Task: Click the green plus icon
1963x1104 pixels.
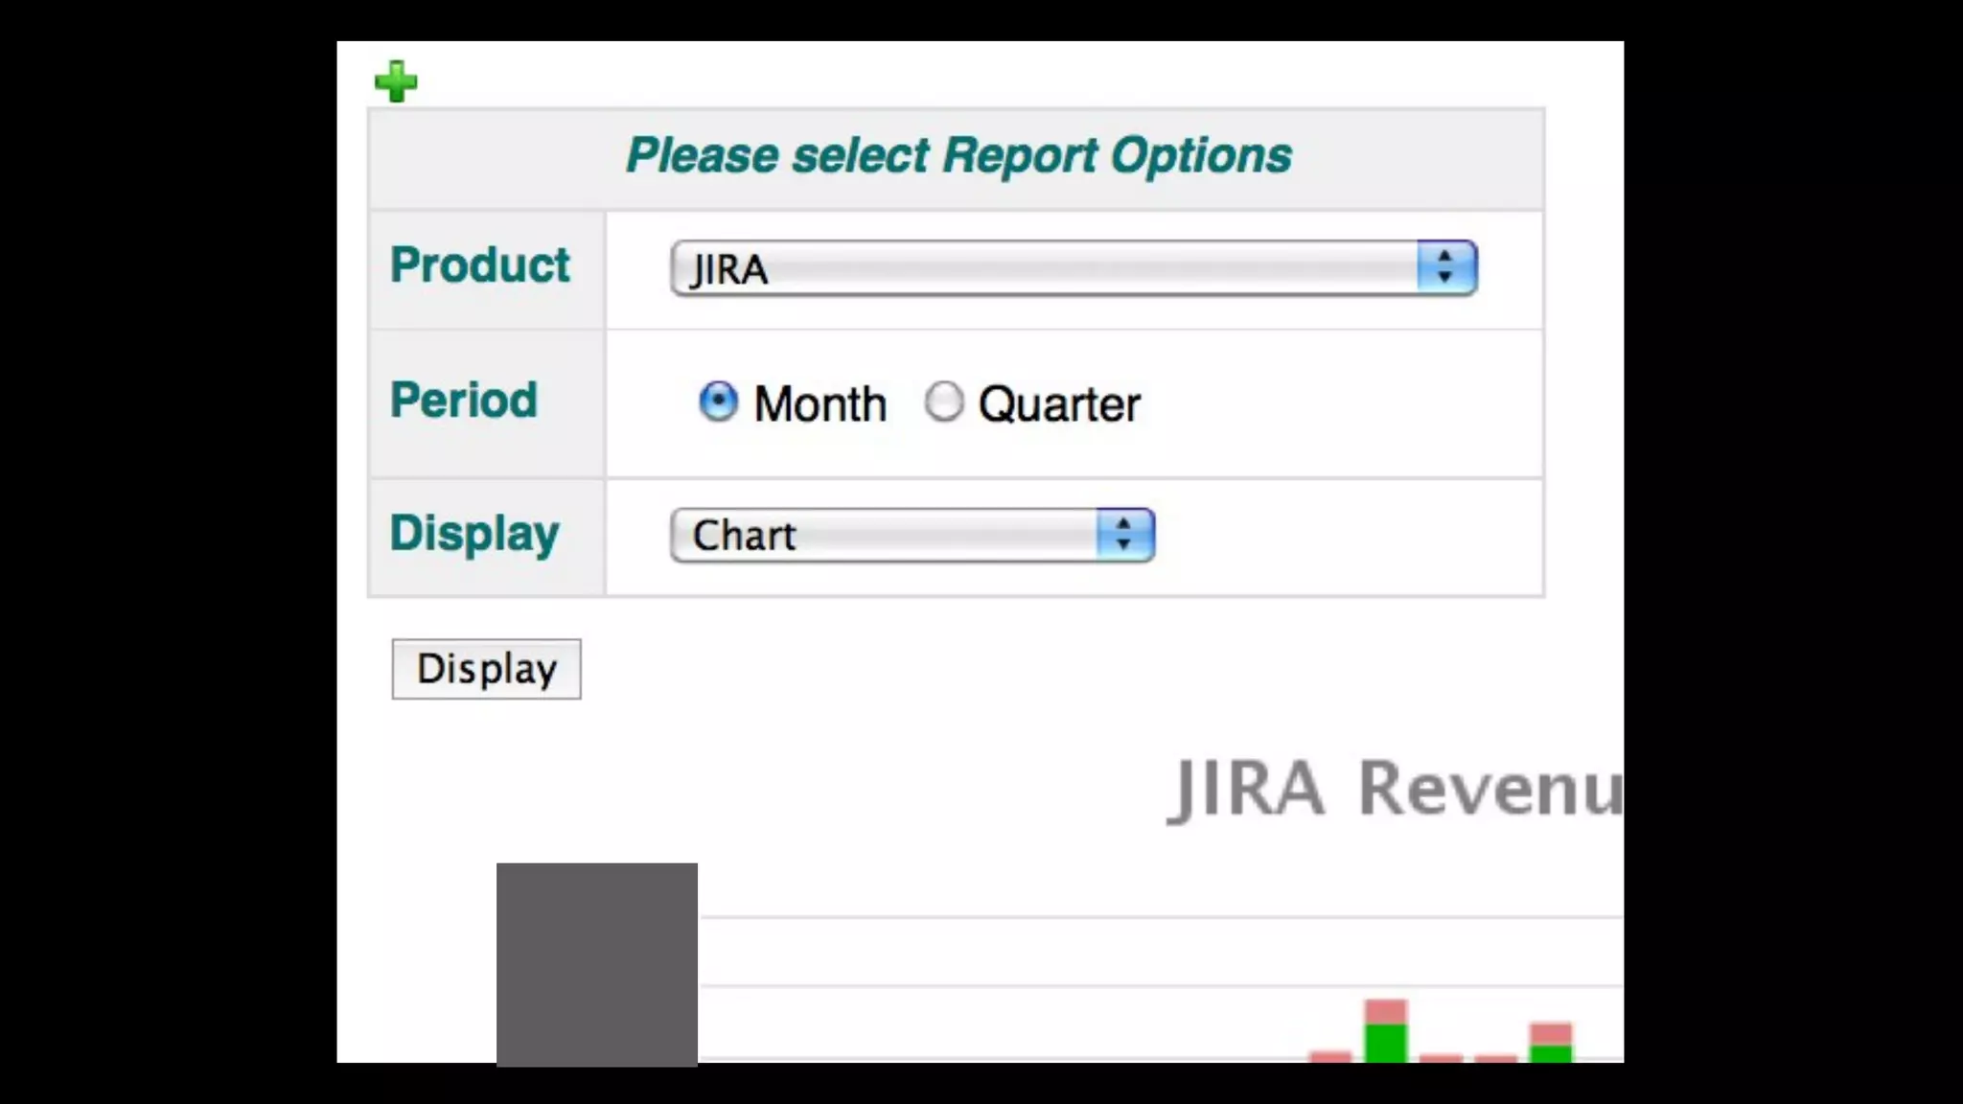Action: pos(396,81)
